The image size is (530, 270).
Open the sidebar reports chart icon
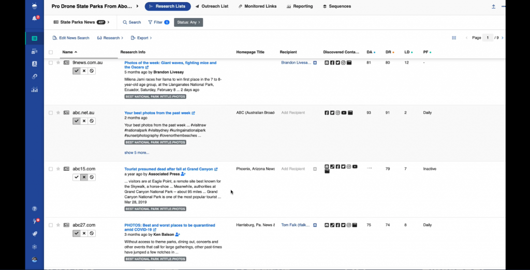tap(35, 90)
